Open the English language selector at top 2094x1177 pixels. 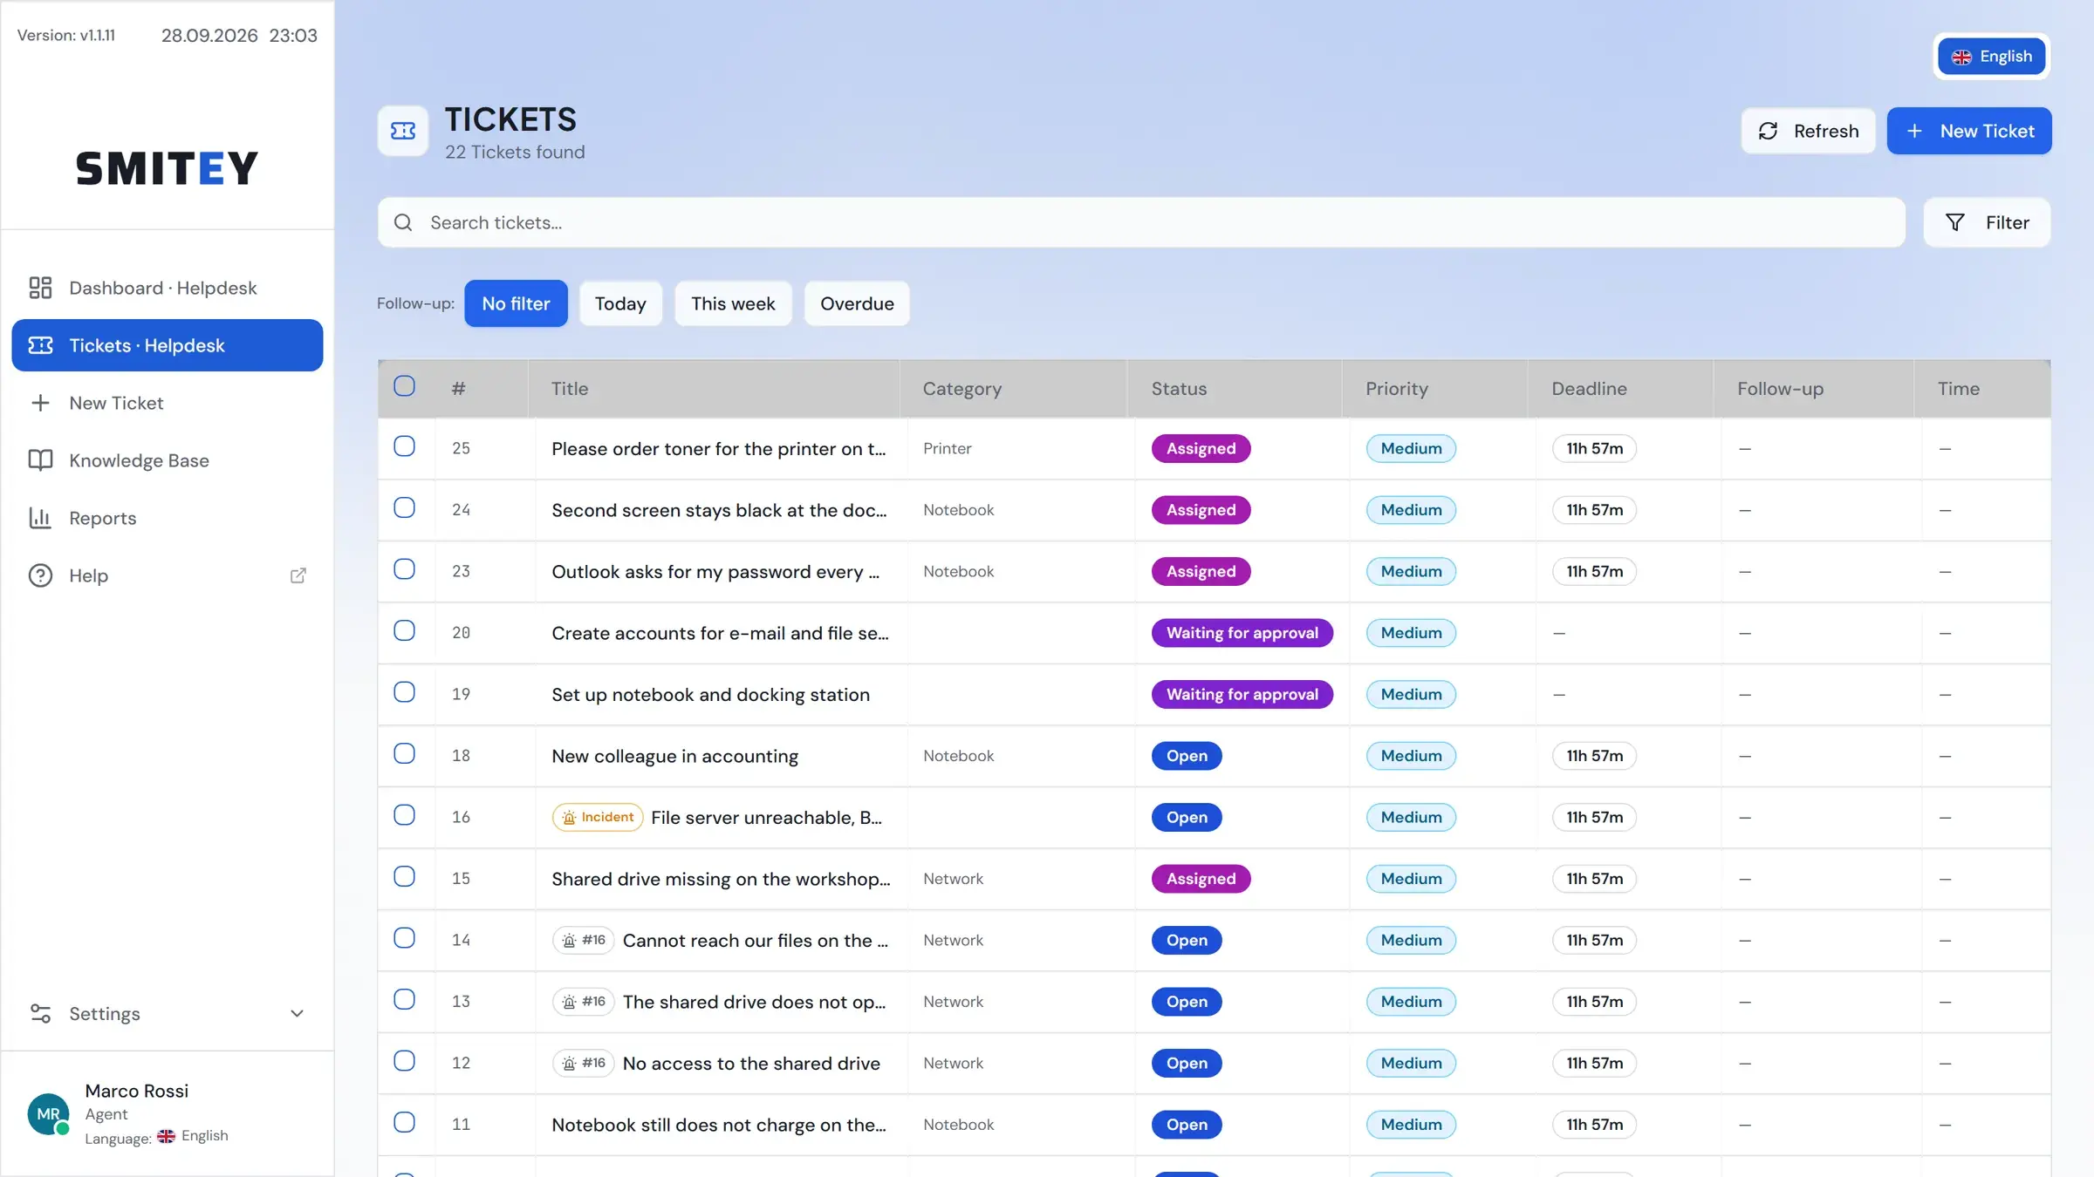(1992, 57)
